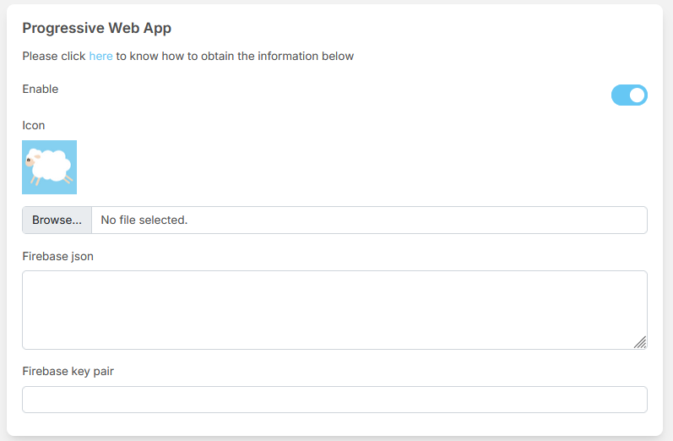Click the sheep's hind legs in the icon
The width and height of the screenshot is (673, 441).
[68, 179]
